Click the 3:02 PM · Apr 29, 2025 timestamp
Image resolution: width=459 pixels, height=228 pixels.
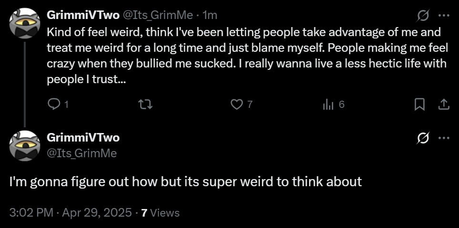pos(70,212)
